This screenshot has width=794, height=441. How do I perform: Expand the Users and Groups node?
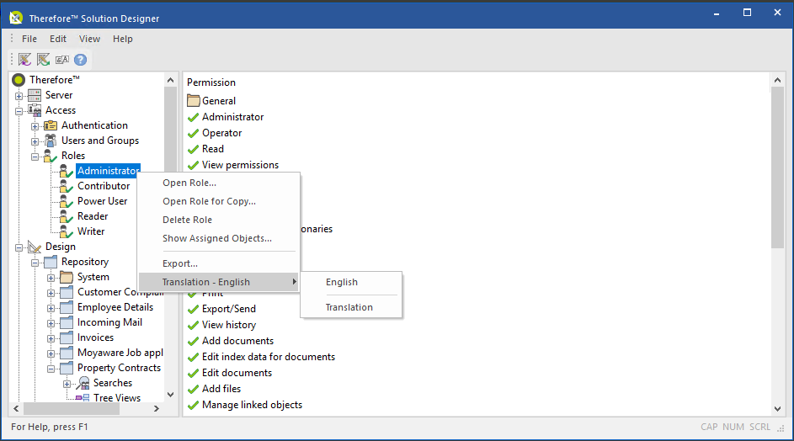pos(35,141)
